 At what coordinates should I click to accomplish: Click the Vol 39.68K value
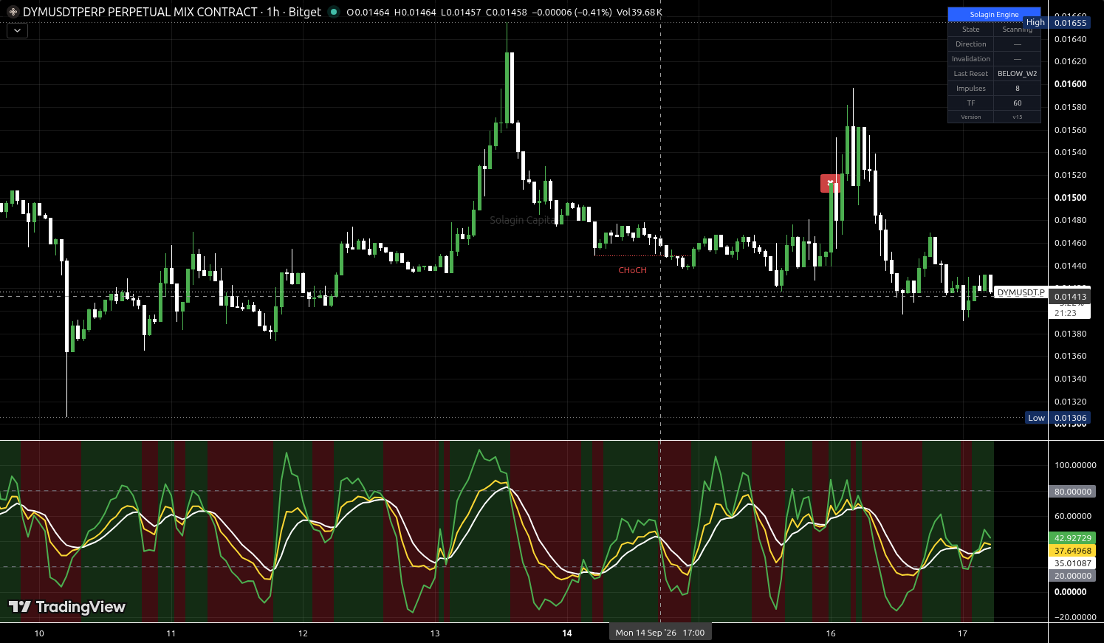coord(640,13)
